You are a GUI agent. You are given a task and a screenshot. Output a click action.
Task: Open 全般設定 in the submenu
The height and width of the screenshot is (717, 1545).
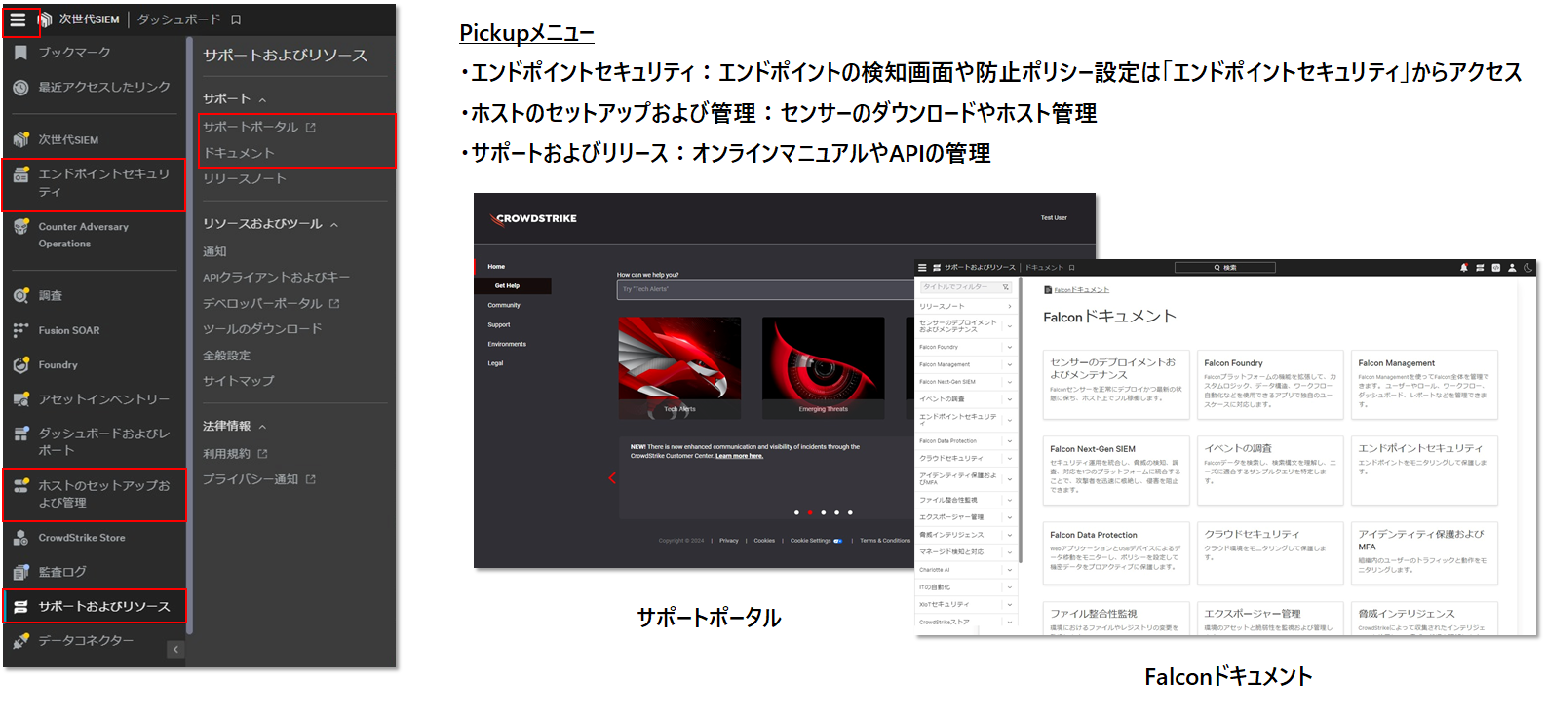pyautogui.click(x=226, y=356)
